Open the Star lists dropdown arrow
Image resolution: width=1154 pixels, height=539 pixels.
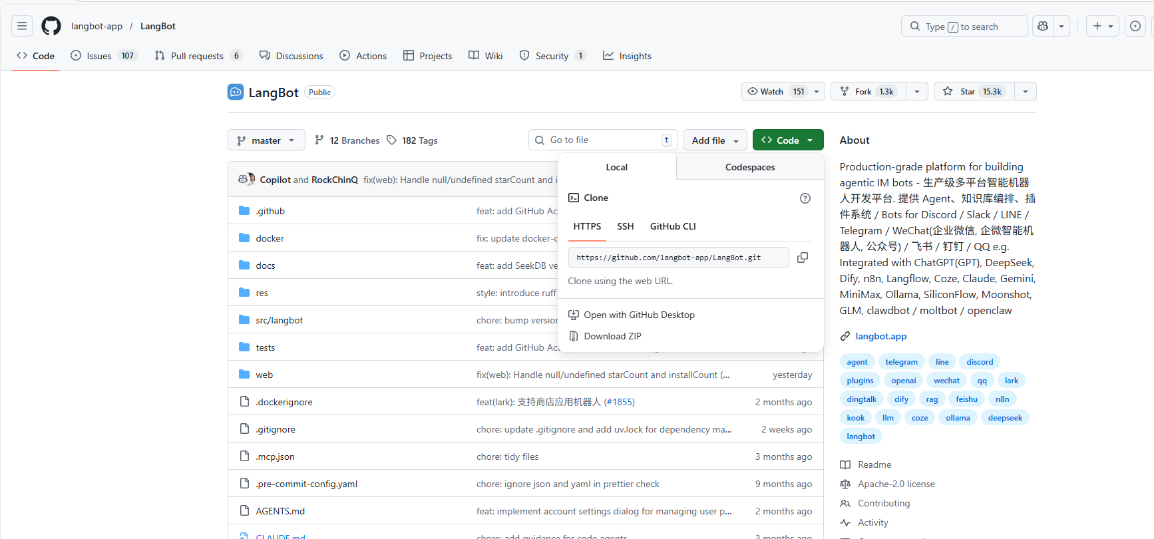pyautogui.click(x=1026, y=91)
